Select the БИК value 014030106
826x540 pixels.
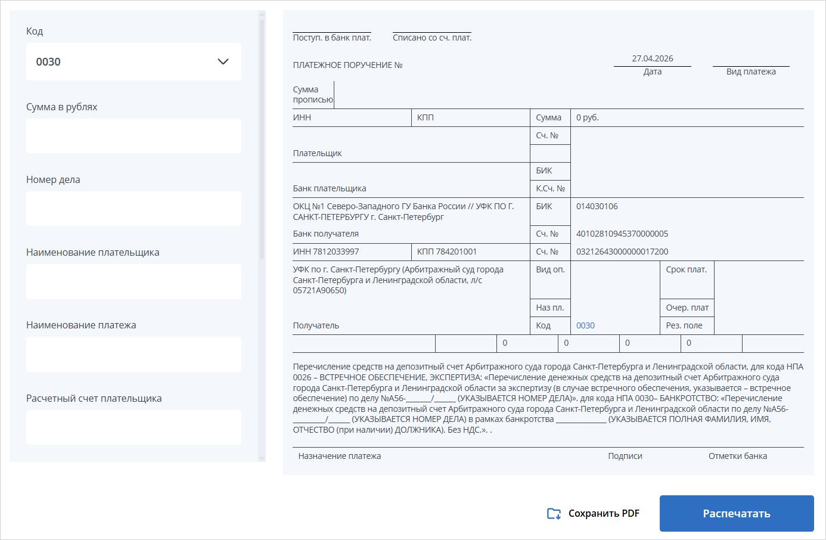(x=597, y=206)
